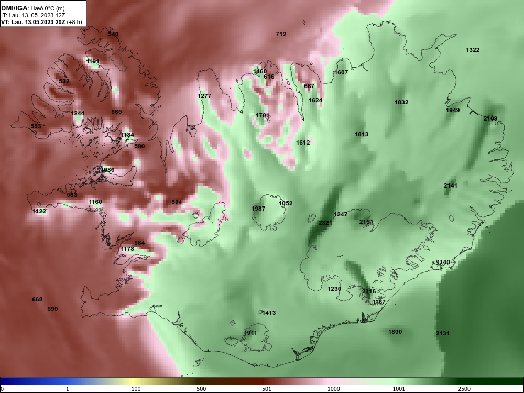Click the 667 value on the map

tap(309, 86)
